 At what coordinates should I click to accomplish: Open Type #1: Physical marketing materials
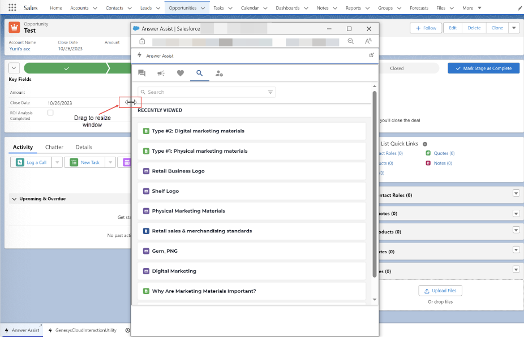(251, 151)
